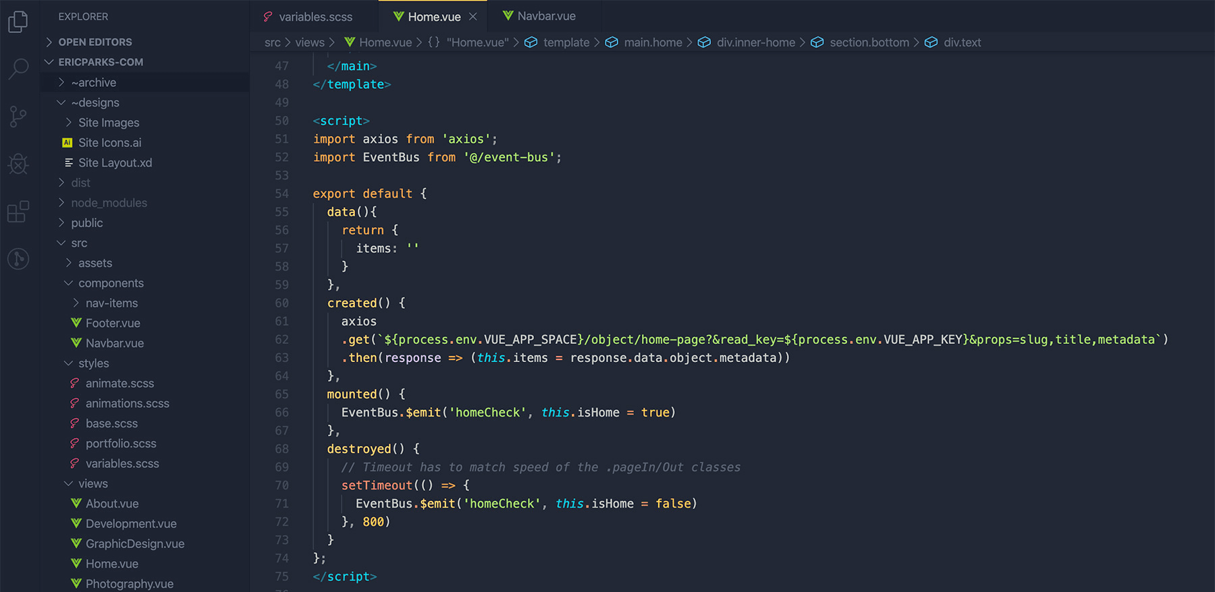Viewport: 1215px width, 592px height.
Task: Click 'div.inner-home' breadcrumb item
Action: (756, 42)
